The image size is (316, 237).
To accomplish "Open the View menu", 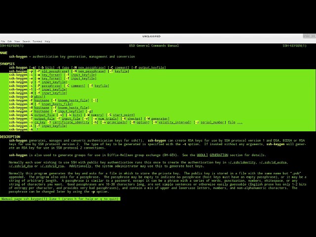I will (x=17, y=41).
